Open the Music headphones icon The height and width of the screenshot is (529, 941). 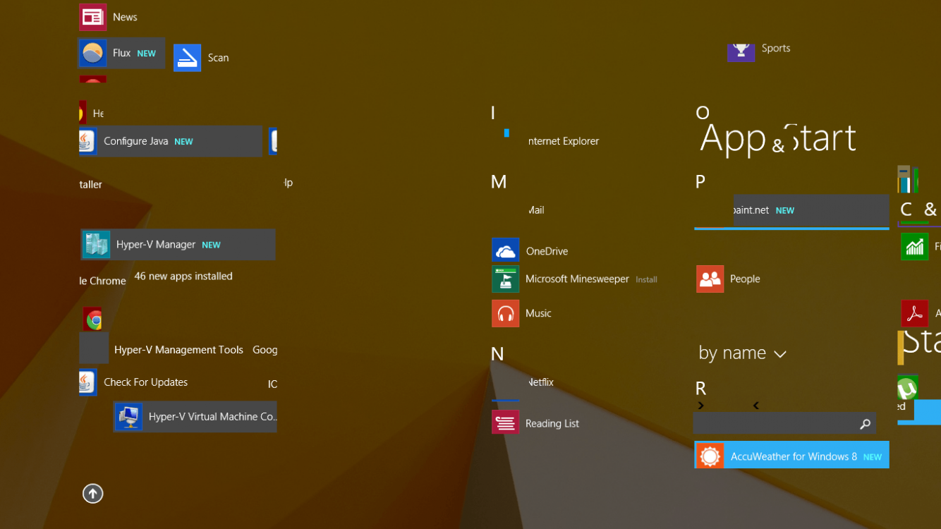tap(505, 313)
